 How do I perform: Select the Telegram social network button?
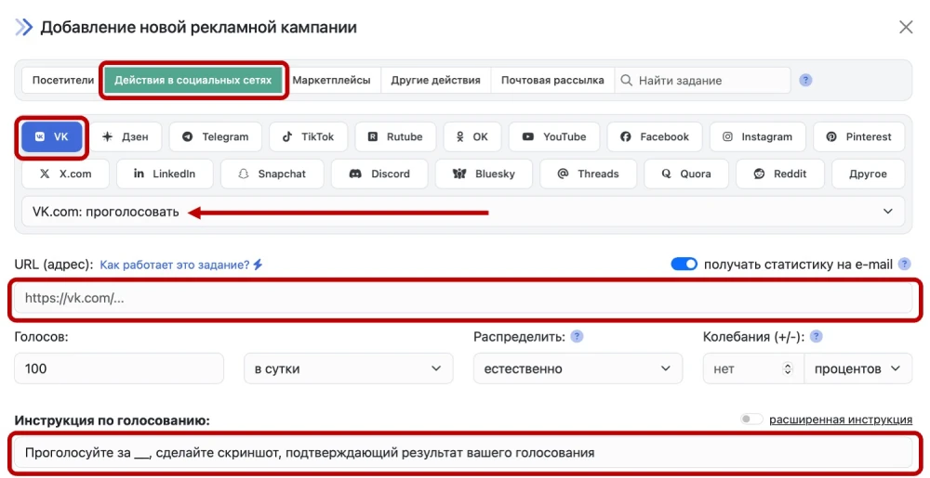[216, 136]
